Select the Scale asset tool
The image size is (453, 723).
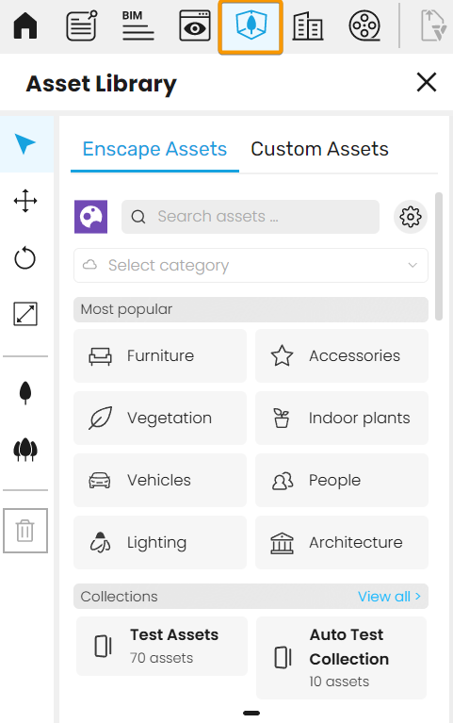click(x=25, y=315)
